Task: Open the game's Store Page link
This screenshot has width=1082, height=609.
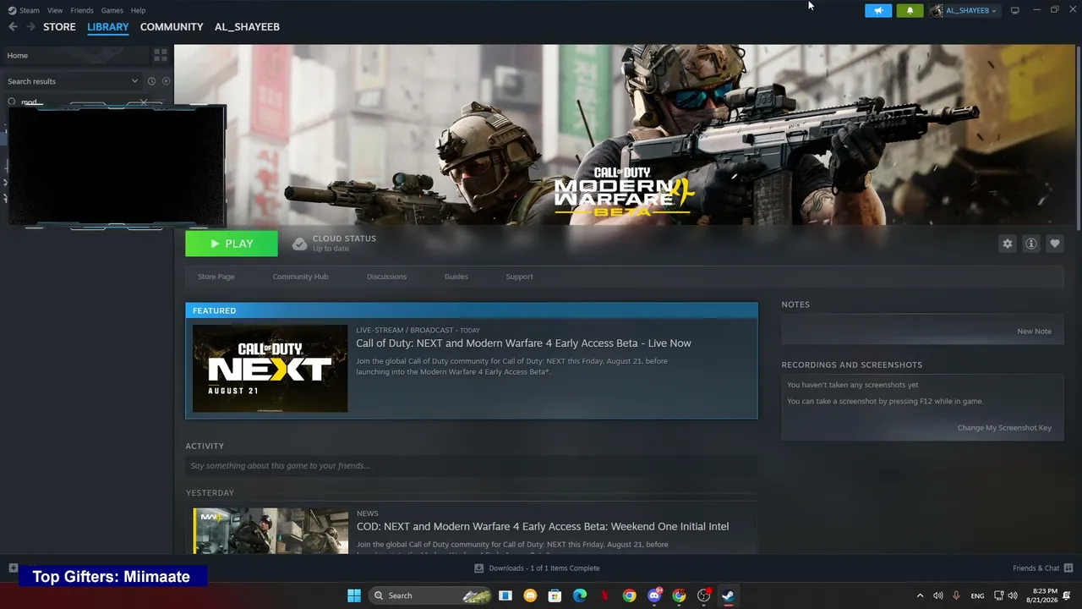Action: tap(216, 277)
